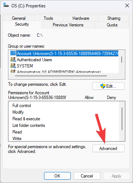The width and height of the screenshot is (133, 183).
Task: Switch to the Hardware tab
Action: tap(81, 18)
